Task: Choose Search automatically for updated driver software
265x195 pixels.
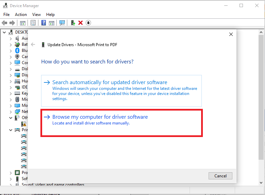Action: coord(121,91)
